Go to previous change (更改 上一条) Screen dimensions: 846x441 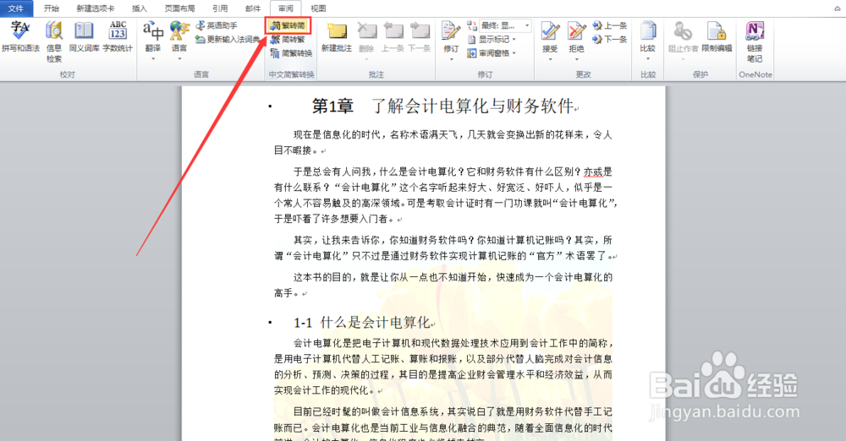click(610, 25)
